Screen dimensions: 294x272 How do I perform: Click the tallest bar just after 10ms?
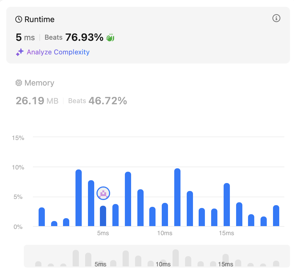(x=177, y=198)
